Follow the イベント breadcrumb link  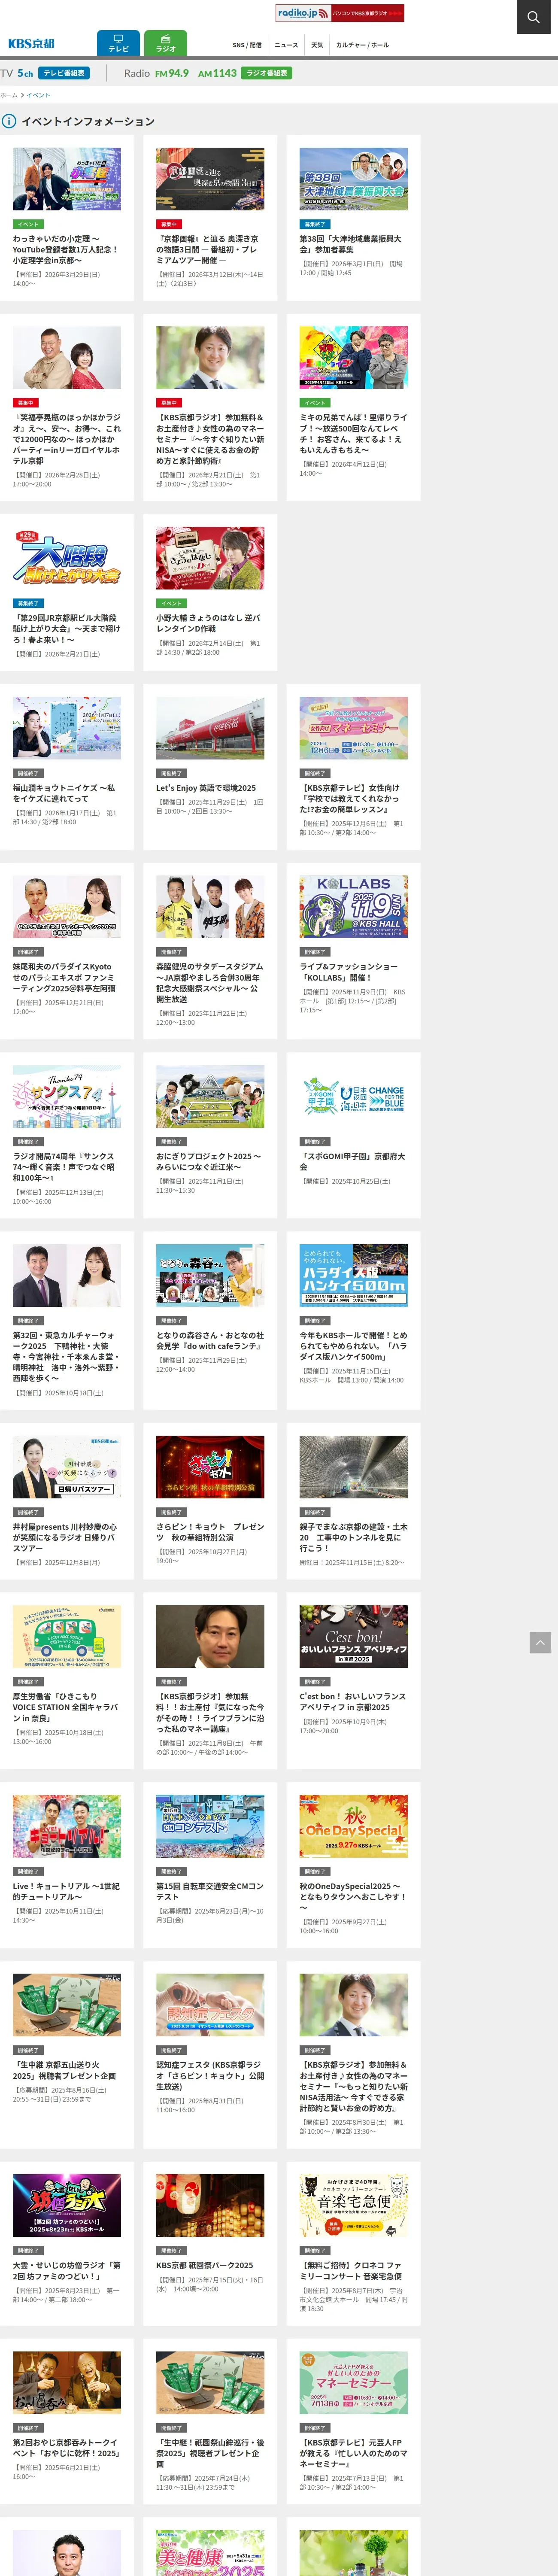[38, 95]
